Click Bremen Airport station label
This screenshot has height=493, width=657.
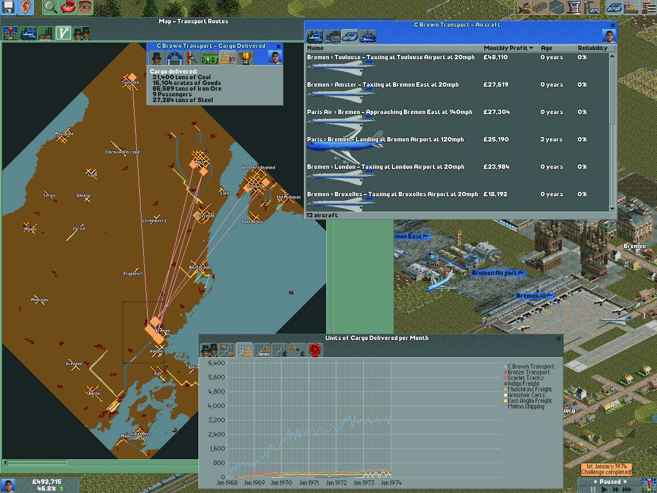[498, 273]
